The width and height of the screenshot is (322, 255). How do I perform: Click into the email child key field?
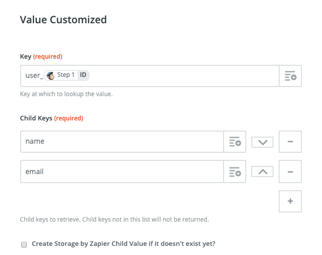tap(121, 172)
